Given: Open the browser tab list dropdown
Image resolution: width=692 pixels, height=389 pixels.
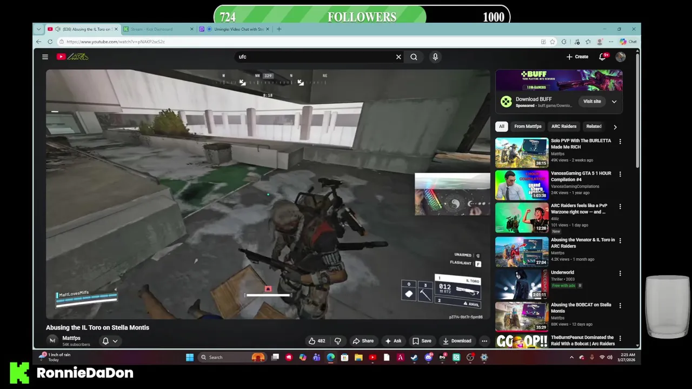Looking at the screenshot, I should coord(38,29).
